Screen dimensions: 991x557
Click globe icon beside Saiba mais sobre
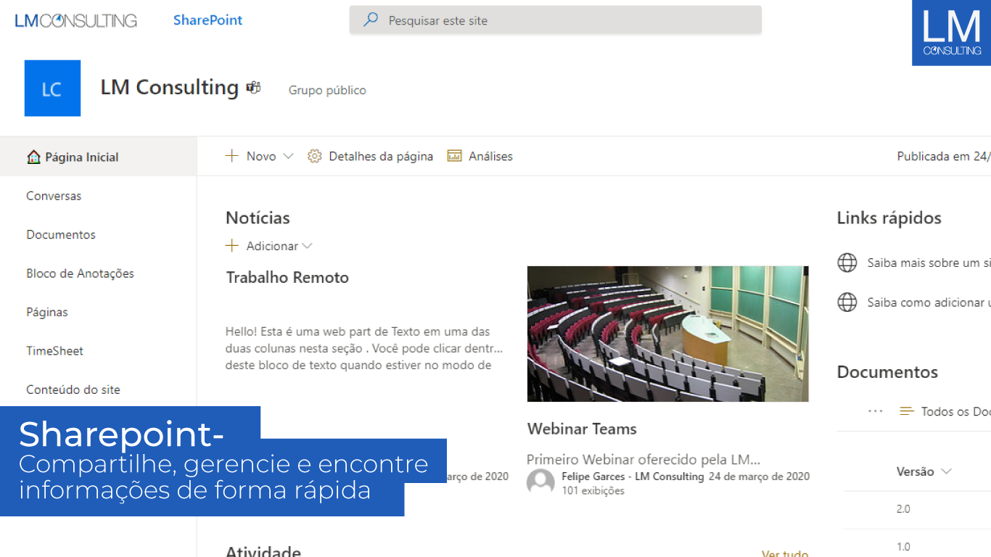tap(847, 263)
